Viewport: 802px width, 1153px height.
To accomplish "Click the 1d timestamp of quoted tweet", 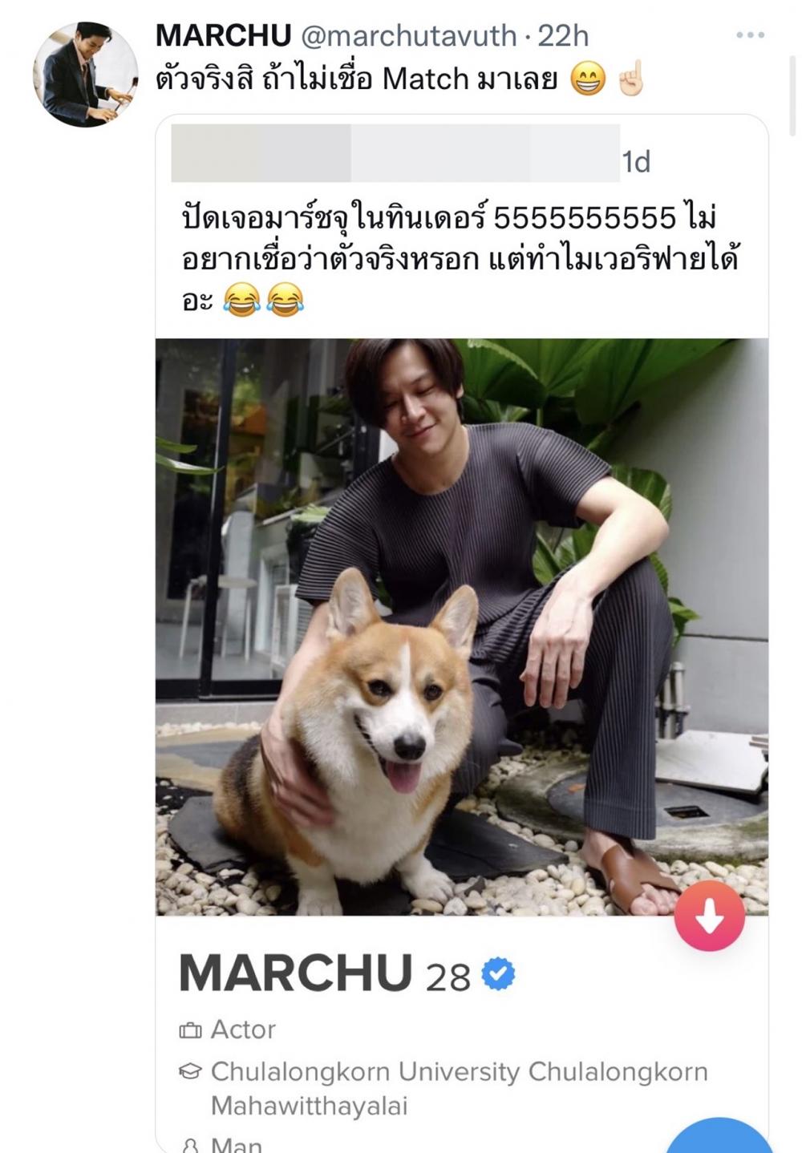I will pos(636,162).
